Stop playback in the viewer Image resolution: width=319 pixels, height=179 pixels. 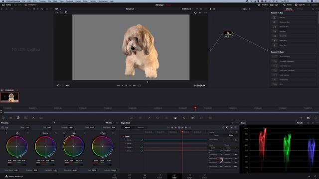point(126,86)
